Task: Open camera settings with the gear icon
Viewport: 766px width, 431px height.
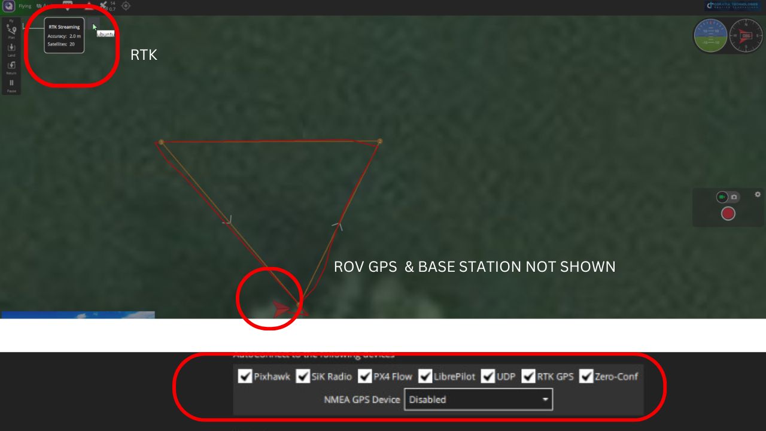Action: tap(758, 195)
